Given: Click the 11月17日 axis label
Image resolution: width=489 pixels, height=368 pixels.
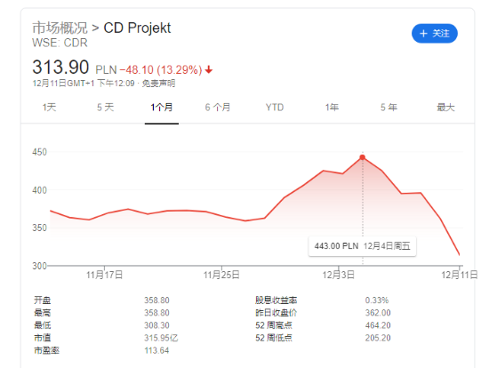Looking at the screenshot, I should [105, 275].
